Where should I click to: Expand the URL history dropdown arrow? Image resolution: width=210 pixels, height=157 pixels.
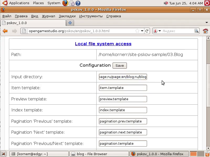tap(142, 31)
